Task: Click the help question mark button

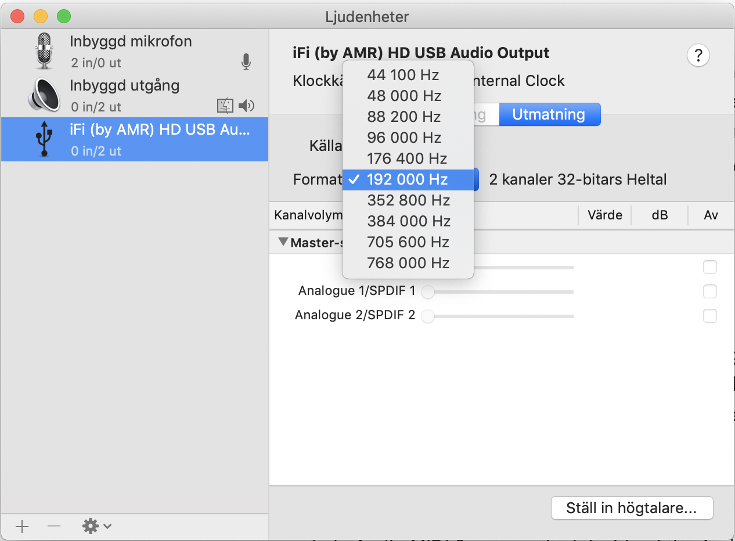Action: click(698, 56)
